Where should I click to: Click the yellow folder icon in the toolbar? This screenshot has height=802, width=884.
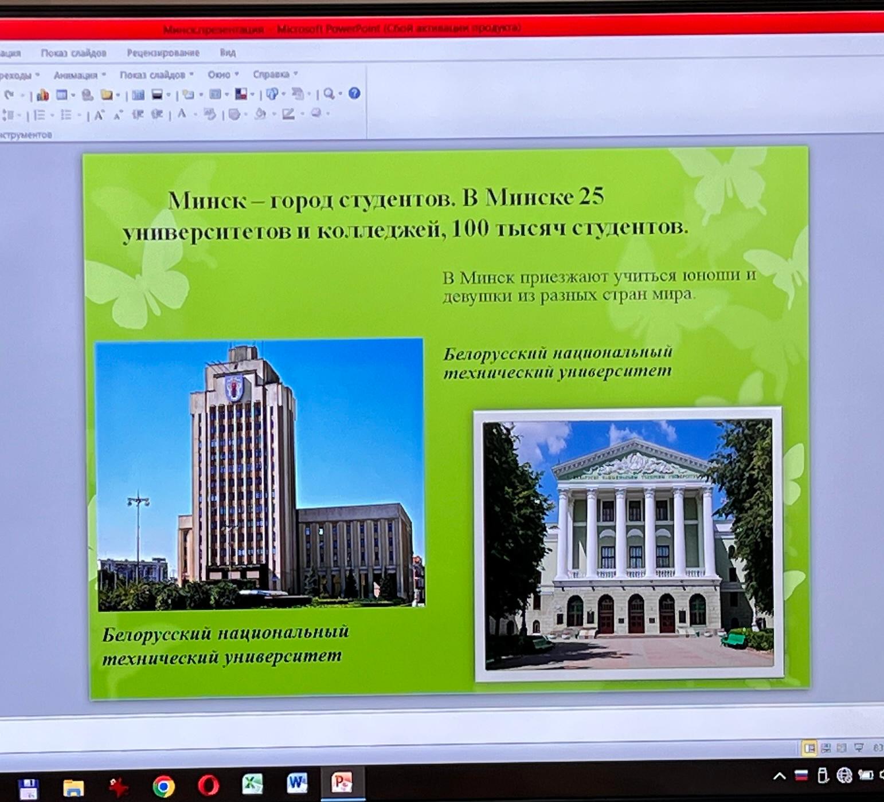[107, 95]
